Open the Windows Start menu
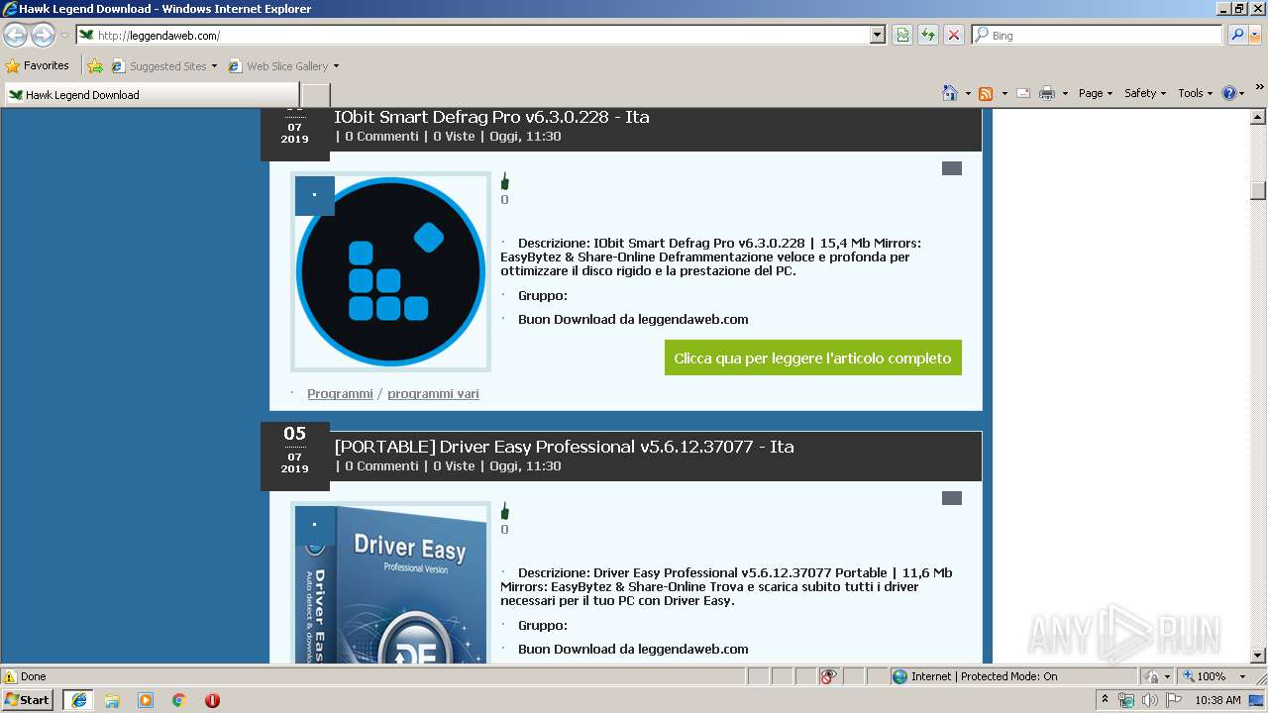 point(27,700)
